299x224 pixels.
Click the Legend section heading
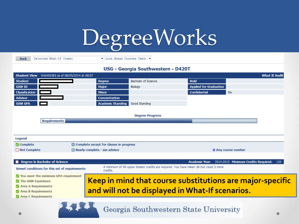click(21, 138)
